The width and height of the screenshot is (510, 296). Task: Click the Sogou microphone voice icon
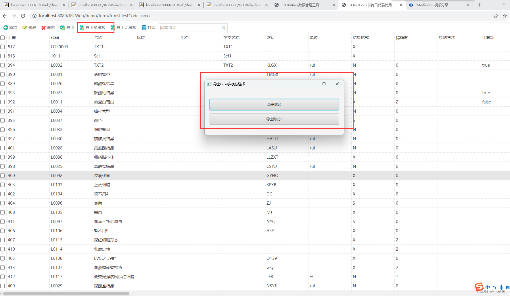(x=501, y=287)
